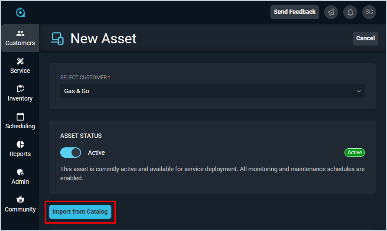Open Customers in the sidebar

pyautogui.click(x=20, y=38)
